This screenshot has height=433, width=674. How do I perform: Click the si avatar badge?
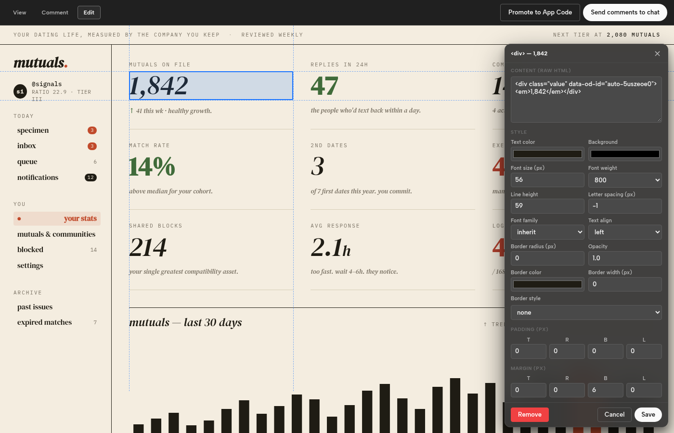pos(20,91)
